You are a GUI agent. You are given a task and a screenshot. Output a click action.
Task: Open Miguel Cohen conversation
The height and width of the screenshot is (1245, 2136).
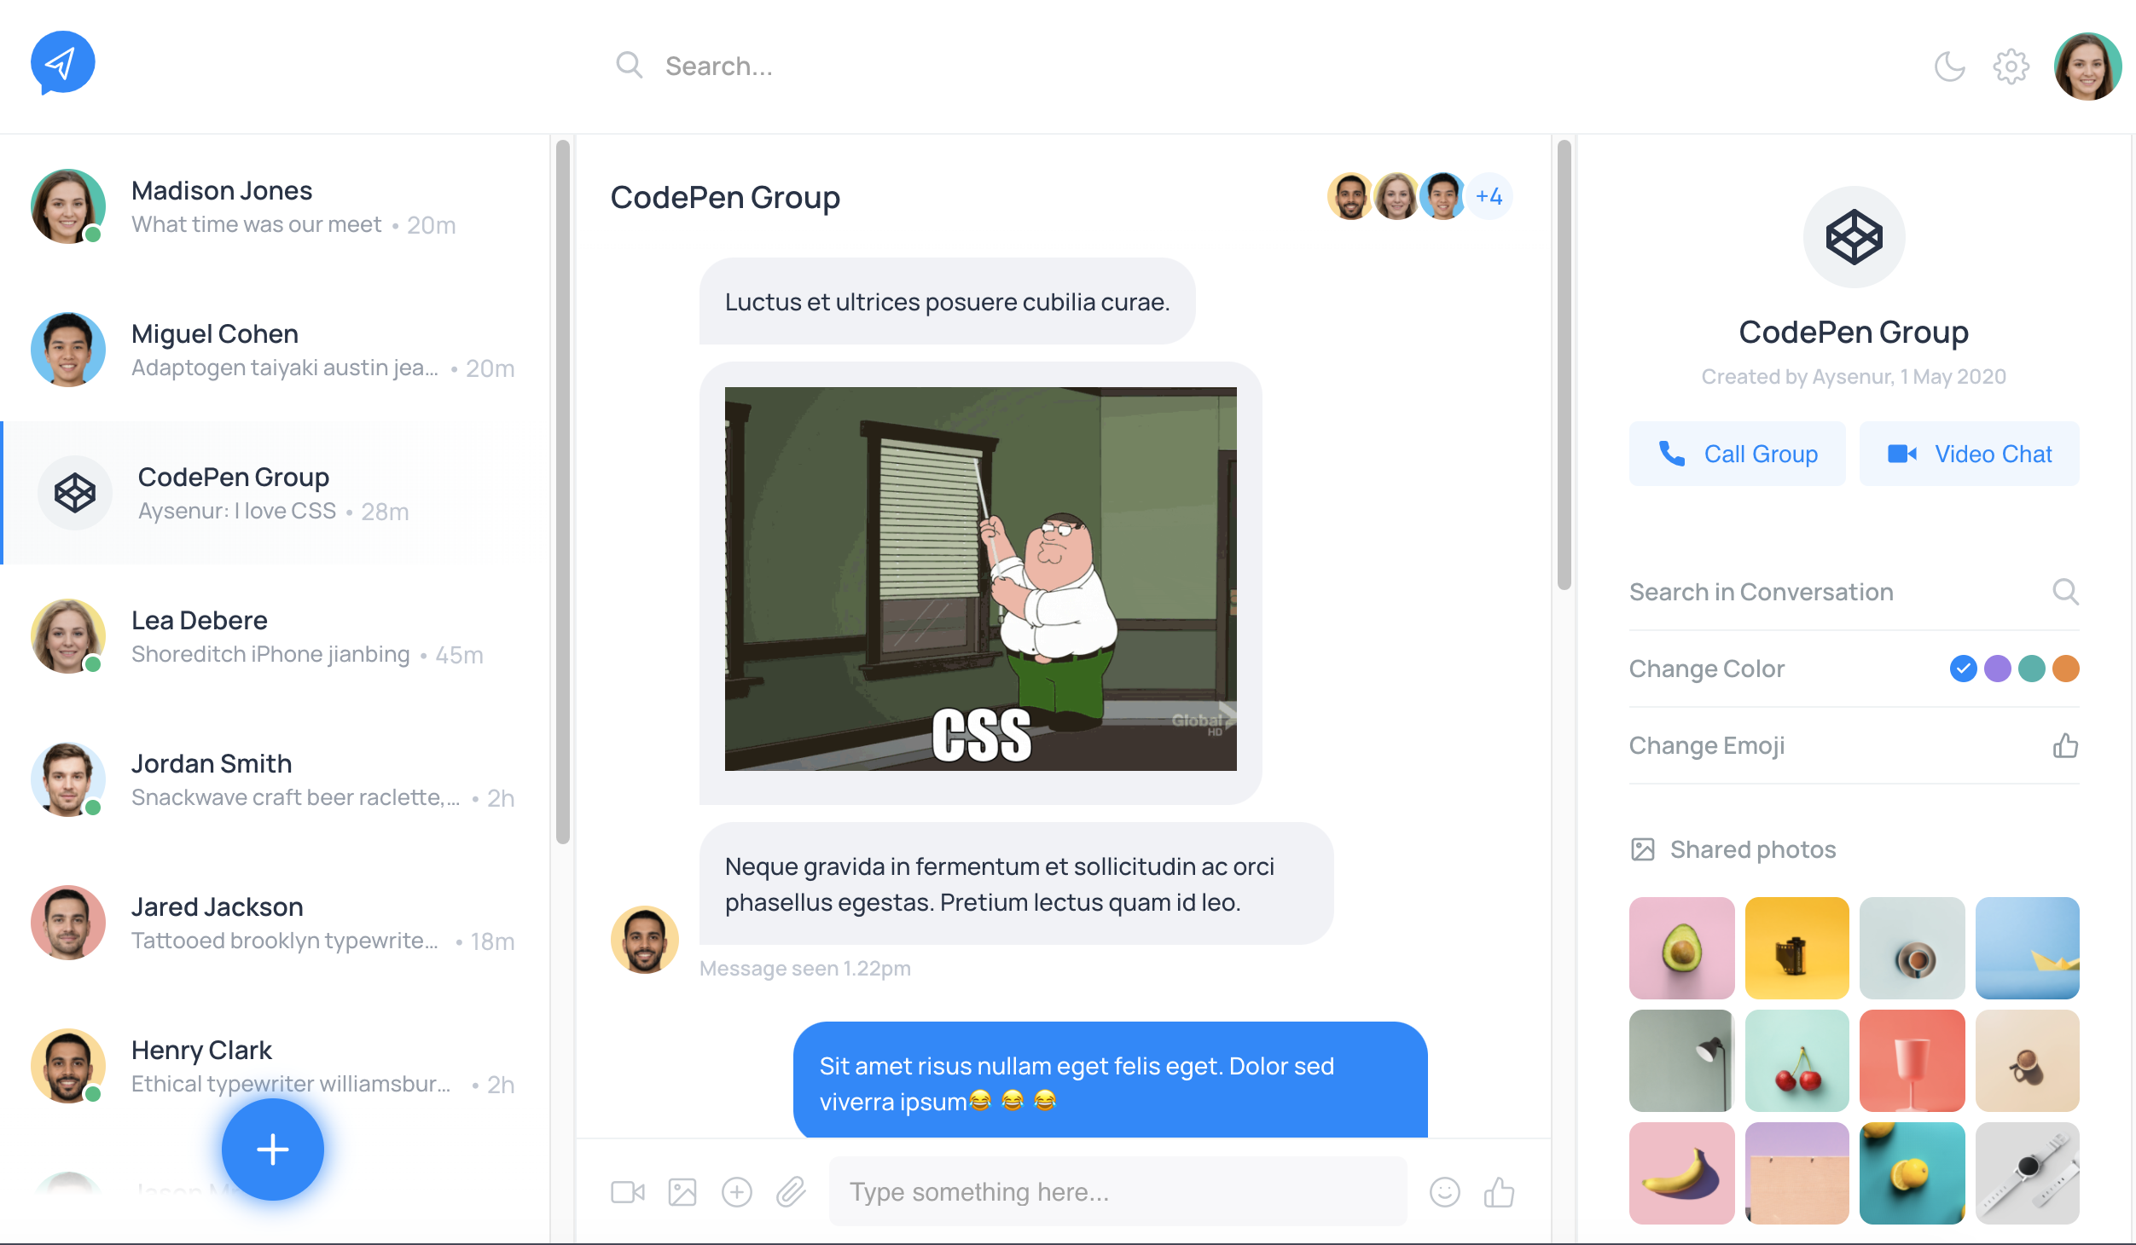[x=275, y=350]
